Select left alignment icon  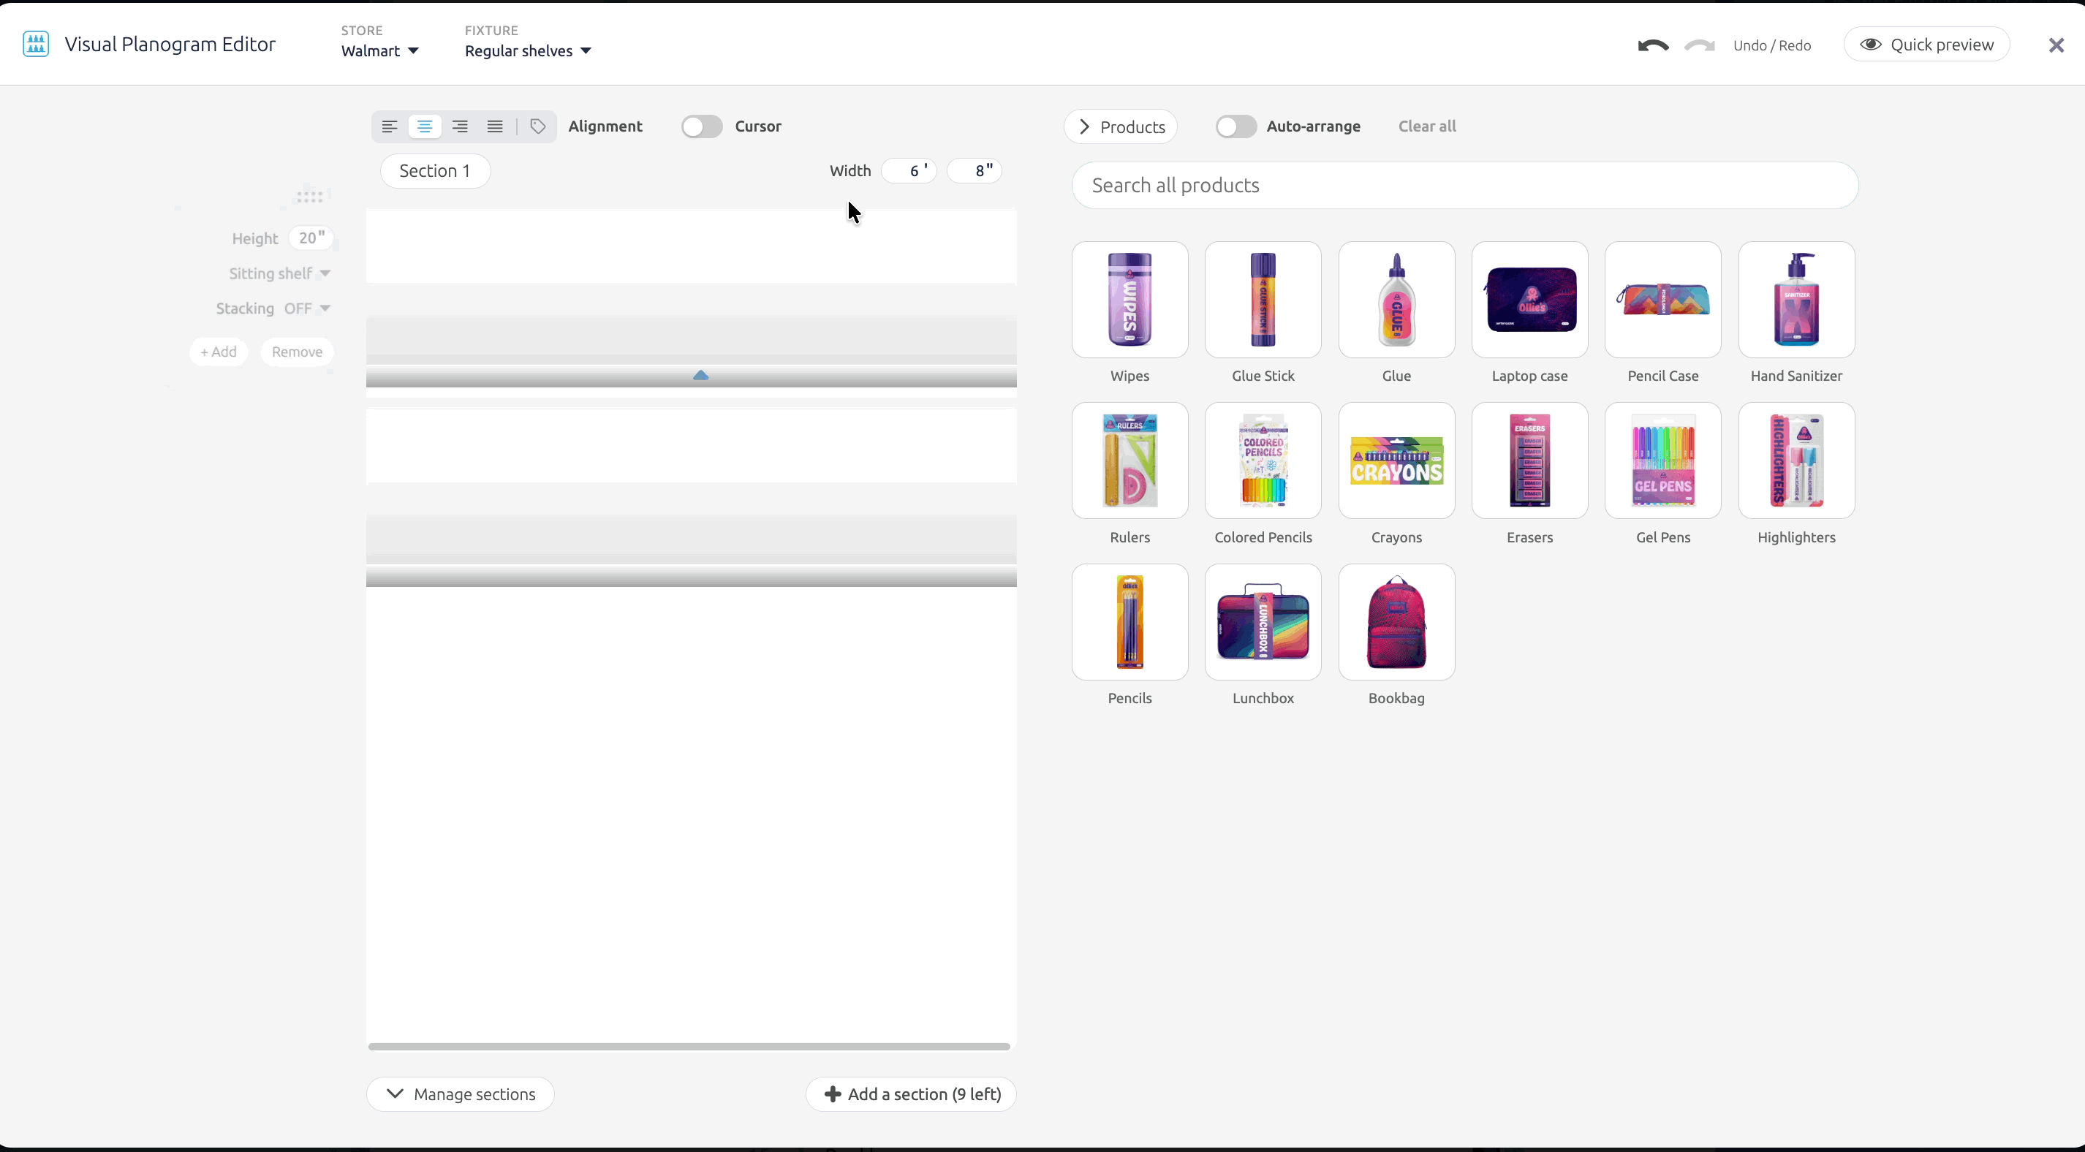[390, 126]
